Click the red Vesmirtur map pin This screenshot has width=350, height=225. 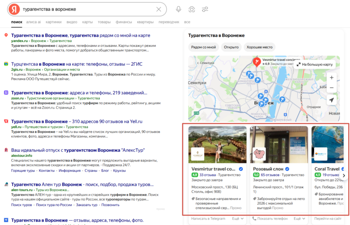[x=257, y=62]
